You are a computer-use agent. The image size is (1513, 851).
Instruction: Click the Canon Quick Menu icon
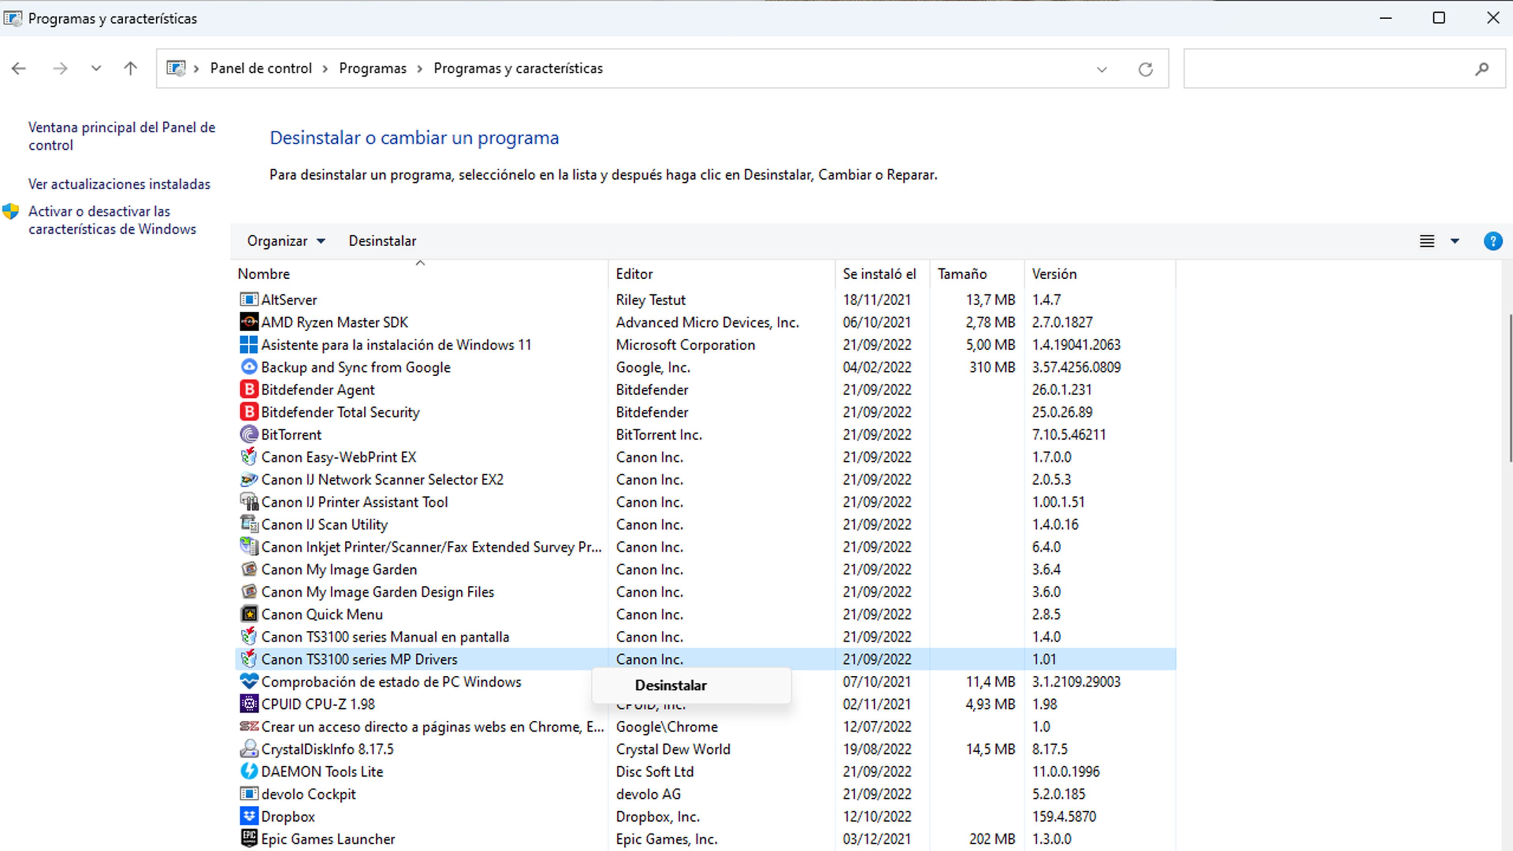(249, 614)
